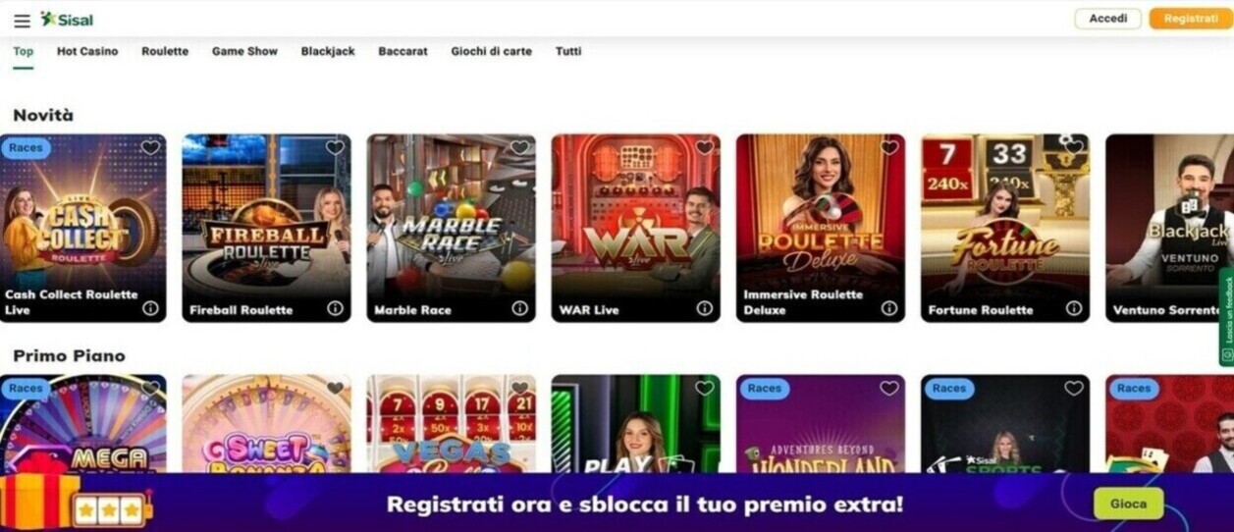
Task: Favorite Cash Collect Roulette Live with heart
Action: coord(150,148)
